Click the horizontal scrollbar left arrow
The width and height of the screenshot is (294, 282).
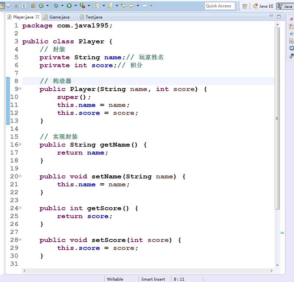(24, 270)
